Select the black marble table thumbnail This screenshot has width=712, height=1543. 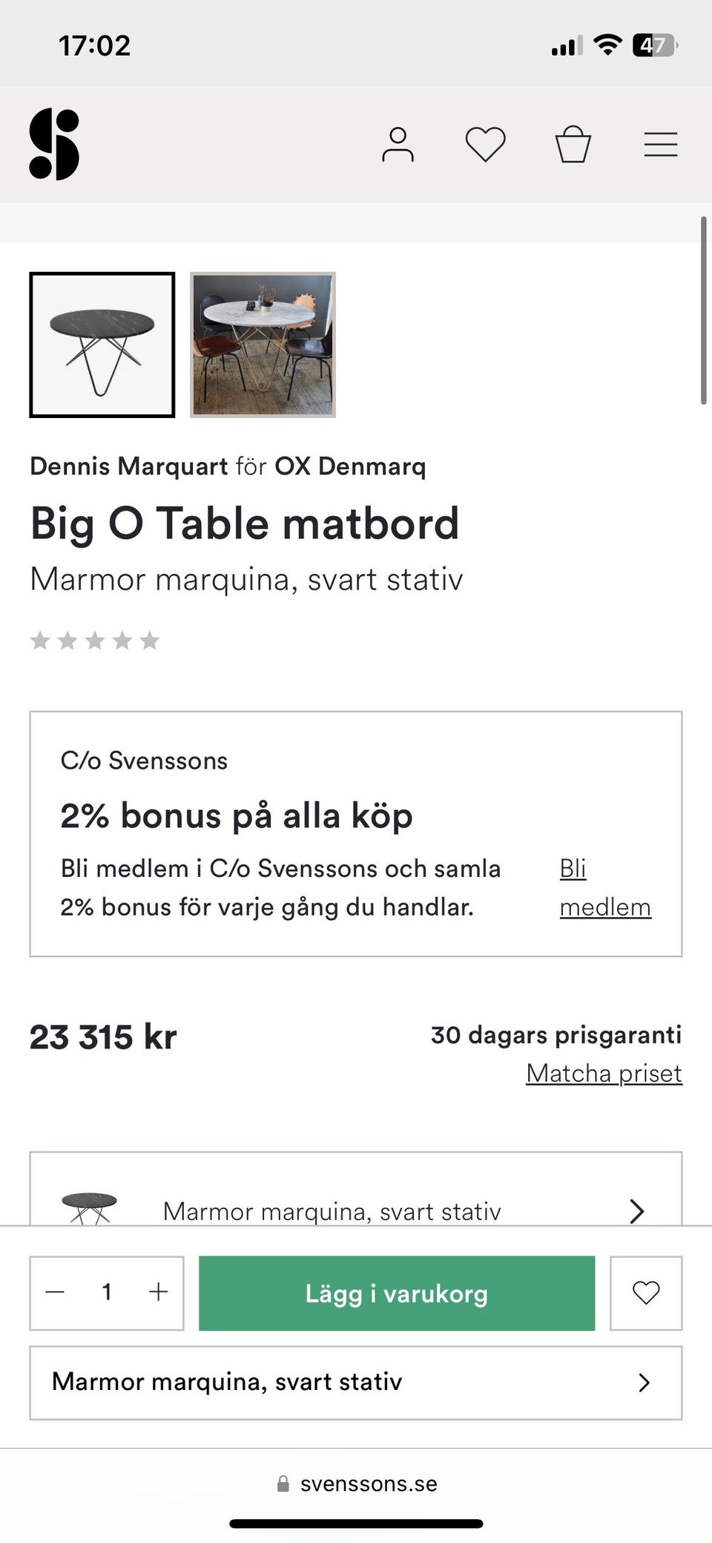coord(102,345)
